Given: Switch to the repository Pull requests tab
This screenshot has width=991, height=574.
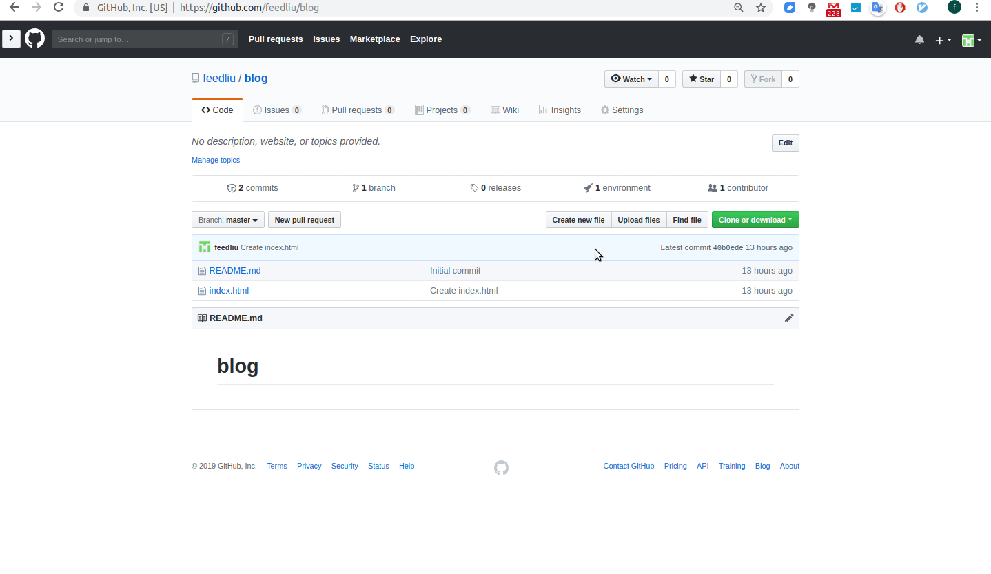Looking at the screenshot, I should point(358,110).
